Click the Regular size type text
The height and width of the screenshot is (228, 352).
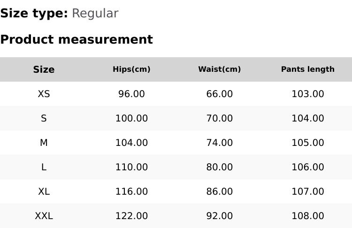(x=95, y=13)
